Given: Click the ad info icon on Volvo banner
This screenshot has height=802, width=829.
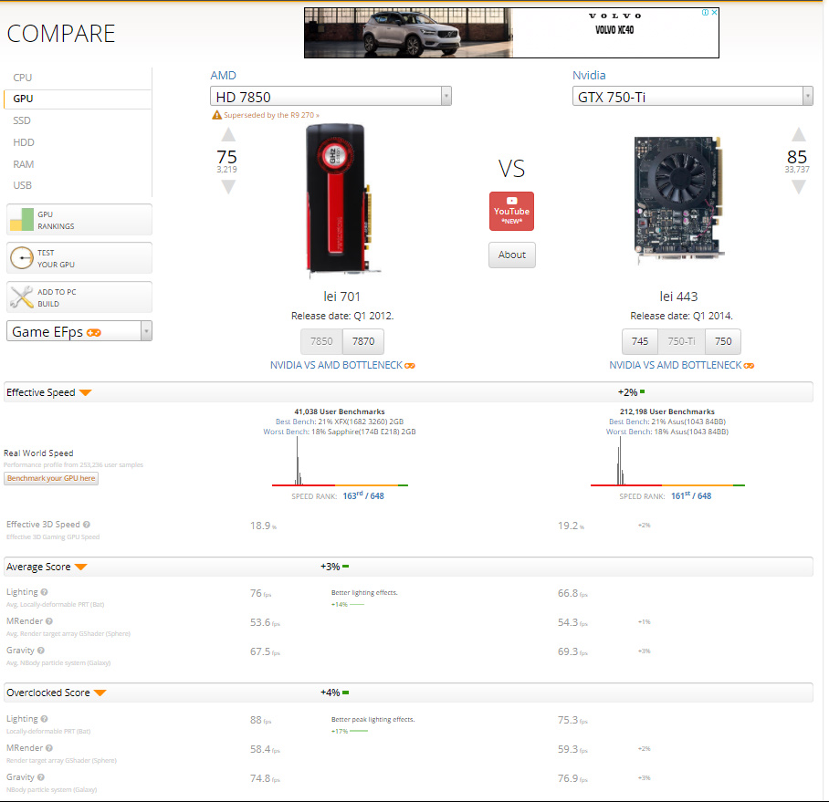Looking at the screenshot, I should (705, 12).
